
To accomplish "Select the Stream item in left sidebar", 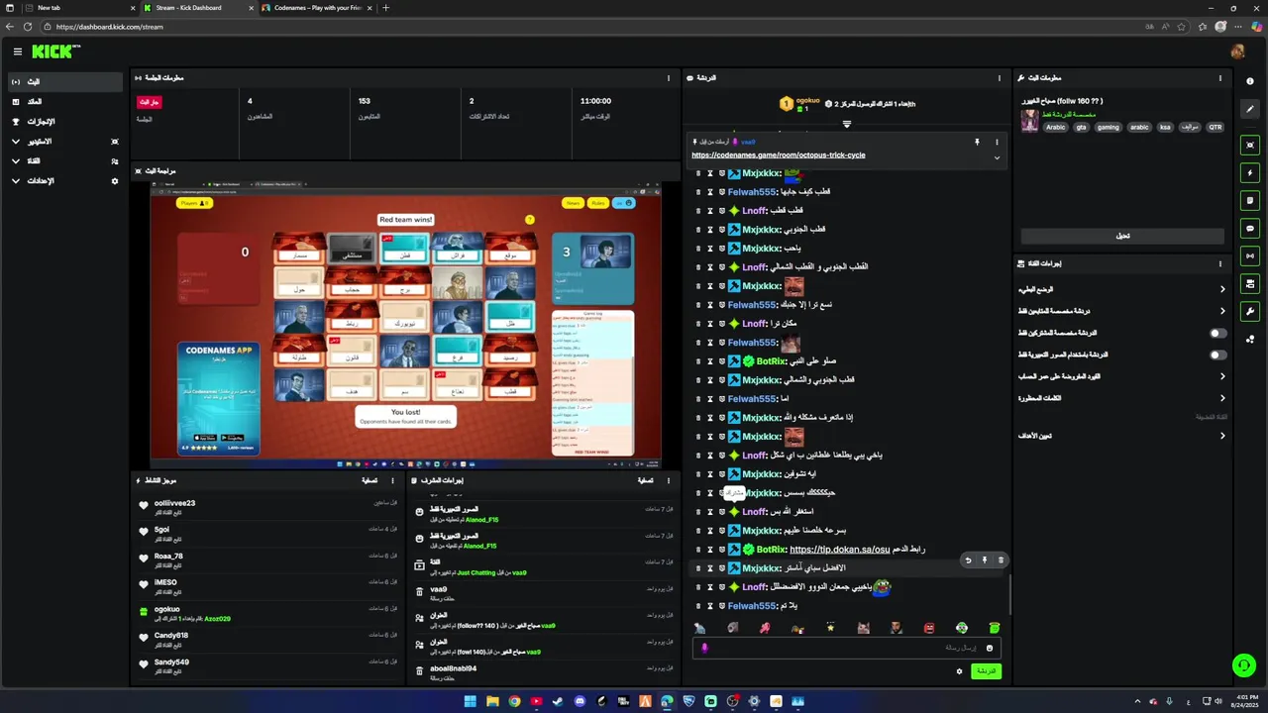I will (65, 81).
